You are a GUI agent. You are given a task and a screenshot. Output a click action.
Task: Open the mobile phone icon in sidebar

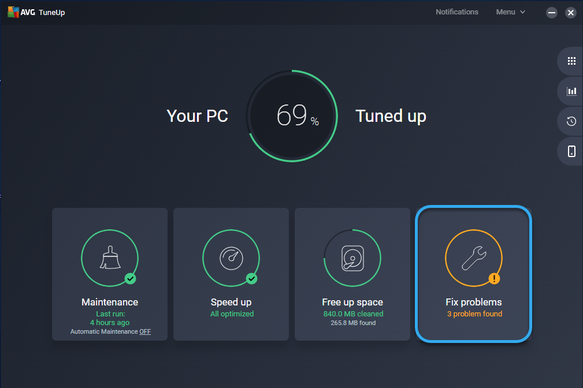tap(571, 151)
